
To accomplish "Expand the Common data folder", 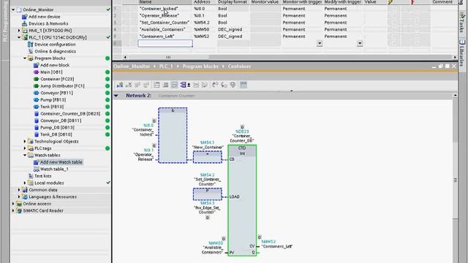I will (19, 190).
